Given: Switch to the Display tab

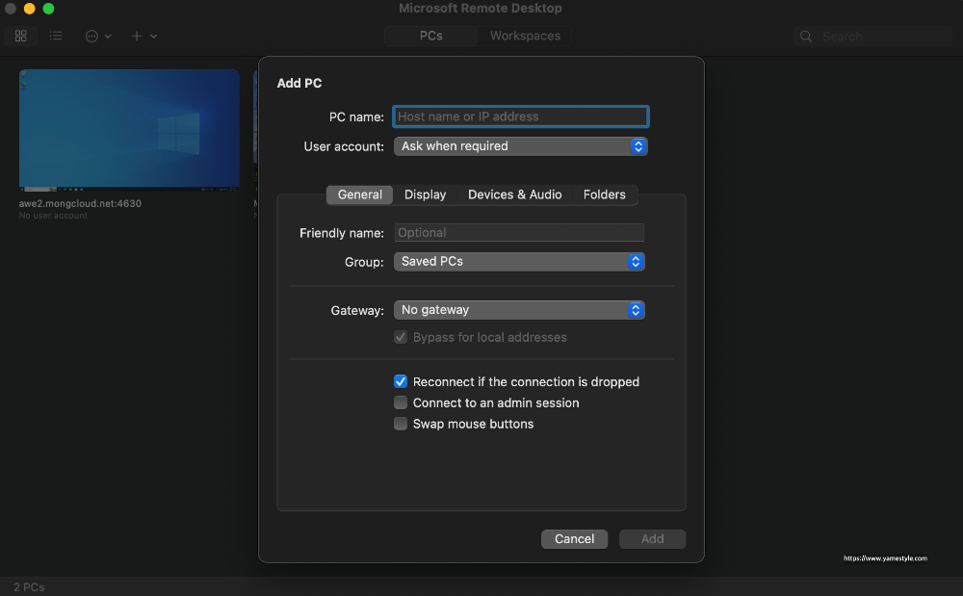Looking at the screenshot, I should 425,194.
